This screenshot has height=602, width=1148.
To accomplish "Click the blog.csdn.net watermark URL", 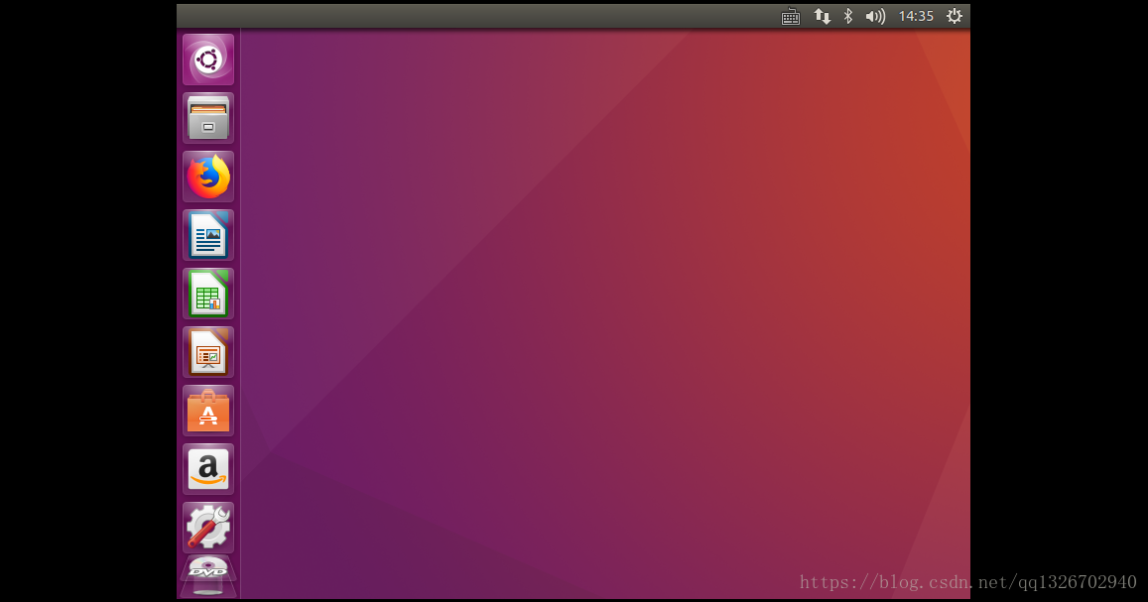I will [967, 582].
